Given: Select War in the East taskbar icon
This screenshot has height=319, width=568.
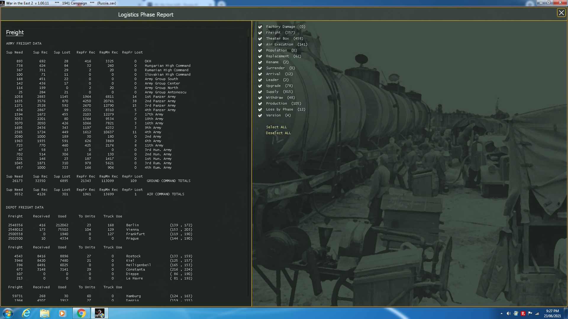Looking at the screenshot, I should (x=99, y=313).
